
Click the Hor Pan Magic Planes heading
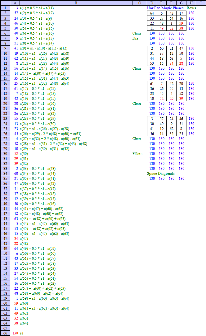(165, 8)
